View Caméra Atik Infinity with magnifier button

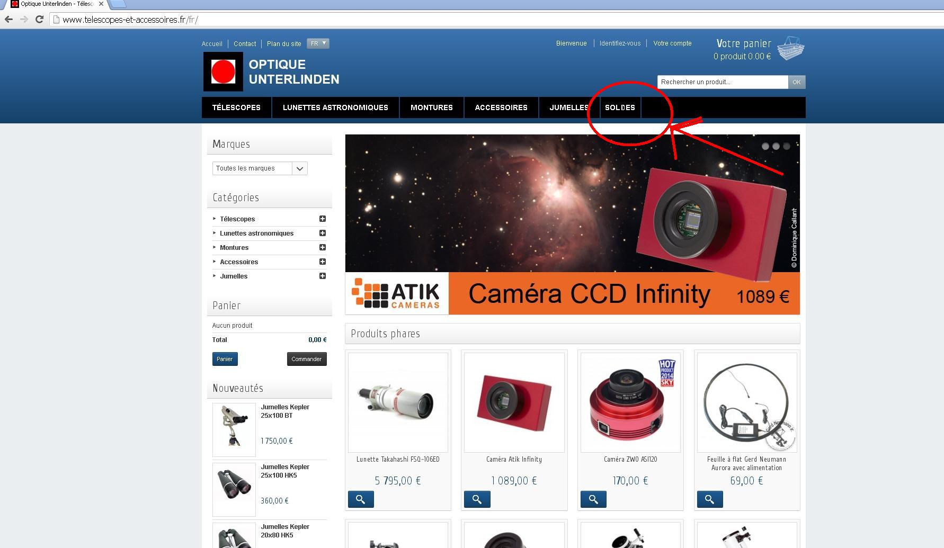point(477,499)
